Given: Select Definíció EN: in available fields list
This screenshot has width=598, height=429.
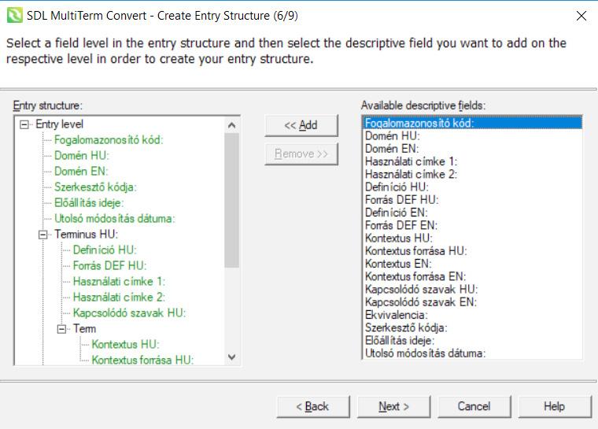Looking at the screenshot, I should tap(472, 213).
